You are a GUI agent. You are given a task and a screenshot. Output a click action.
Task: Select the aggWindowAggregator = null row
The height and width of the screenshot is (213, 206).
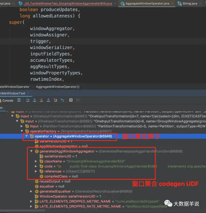pos(103,146)
